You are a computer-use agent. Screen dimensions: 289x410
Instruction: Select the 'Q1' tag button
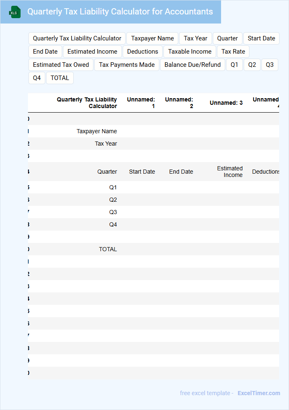[234, 65]
